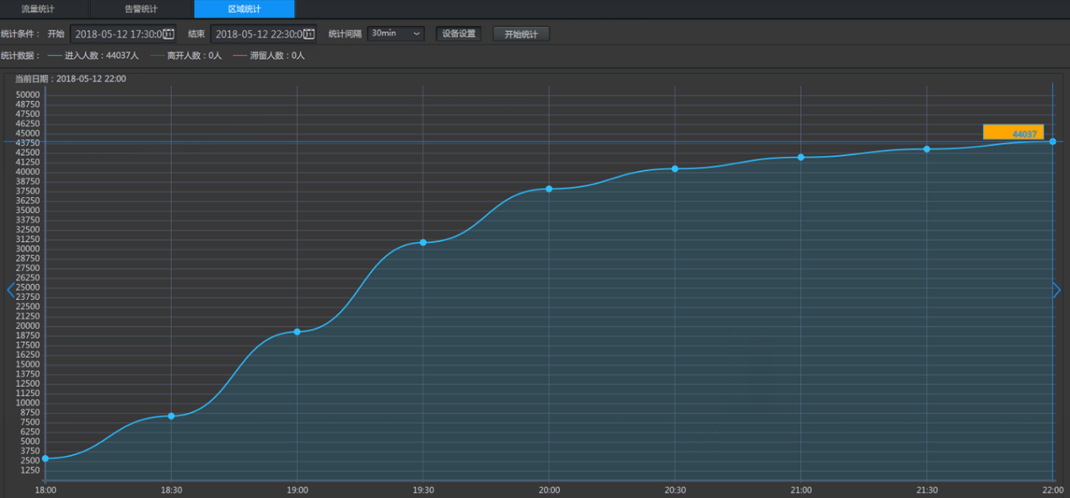
Task: Click the 19:00 x-axis time label
Action: coord(298,490)
